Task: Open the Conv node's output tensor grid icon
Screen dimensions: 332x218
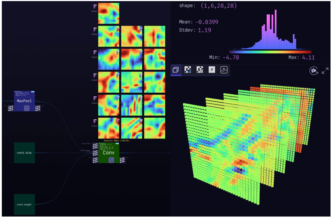Action: [122, 160]
